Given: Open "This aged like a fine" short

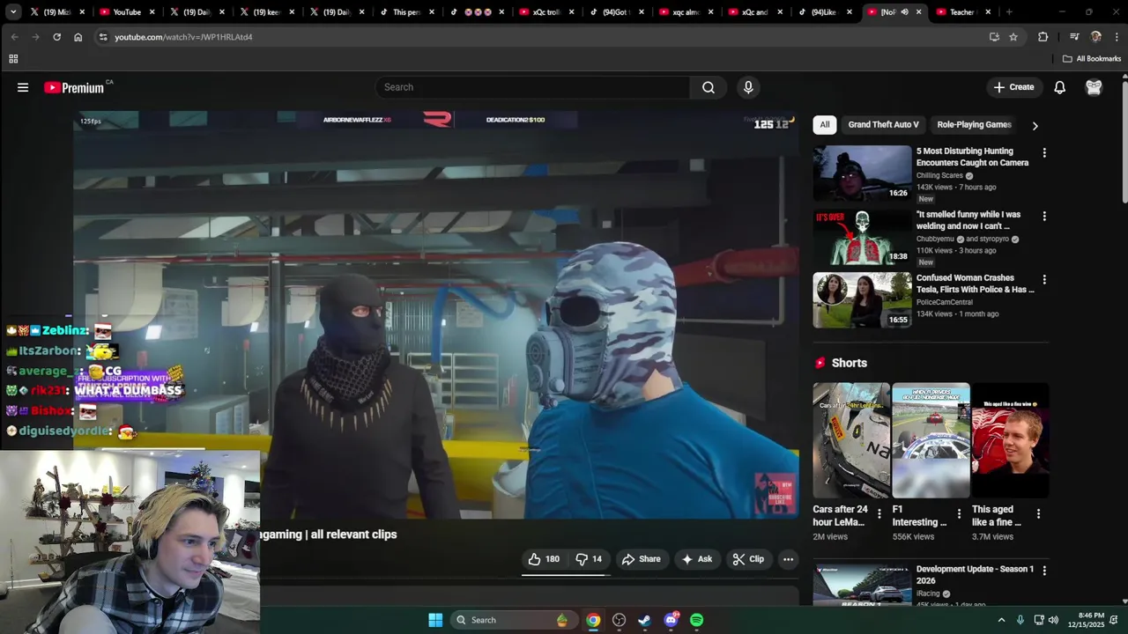Looking at the screenshot, I should click(1010, 440).
